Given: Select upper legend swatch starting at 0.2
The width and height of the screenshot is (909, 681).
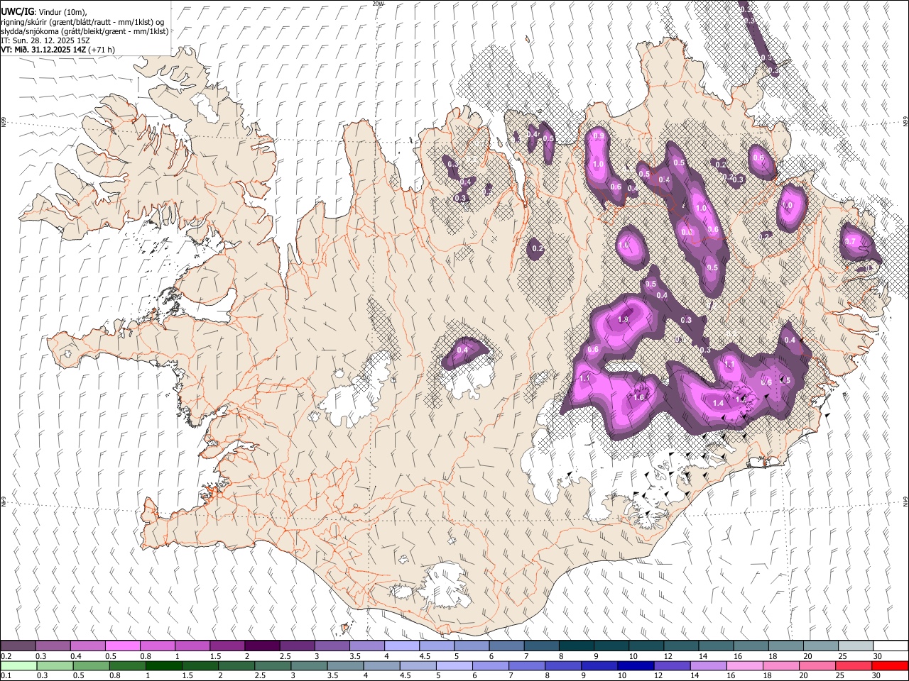Looking at the screenshot, I should (18, 646).
